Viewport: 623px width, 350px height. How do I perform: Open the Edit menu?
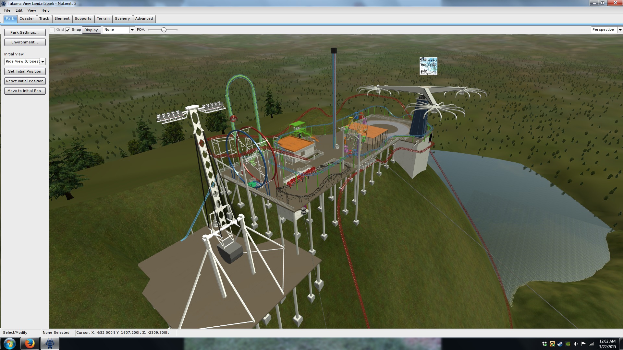19,10
